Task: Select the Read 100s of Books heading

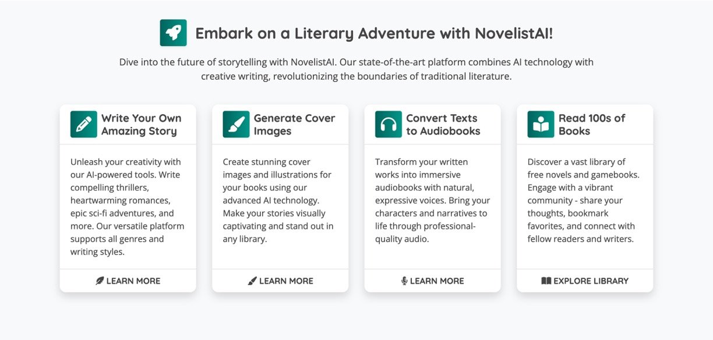Action: (x=592, y=125)
